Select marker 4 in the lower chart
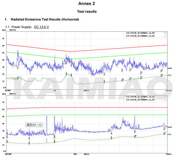The width and height of the screenshot is (178, 156). tap(29, 144)
